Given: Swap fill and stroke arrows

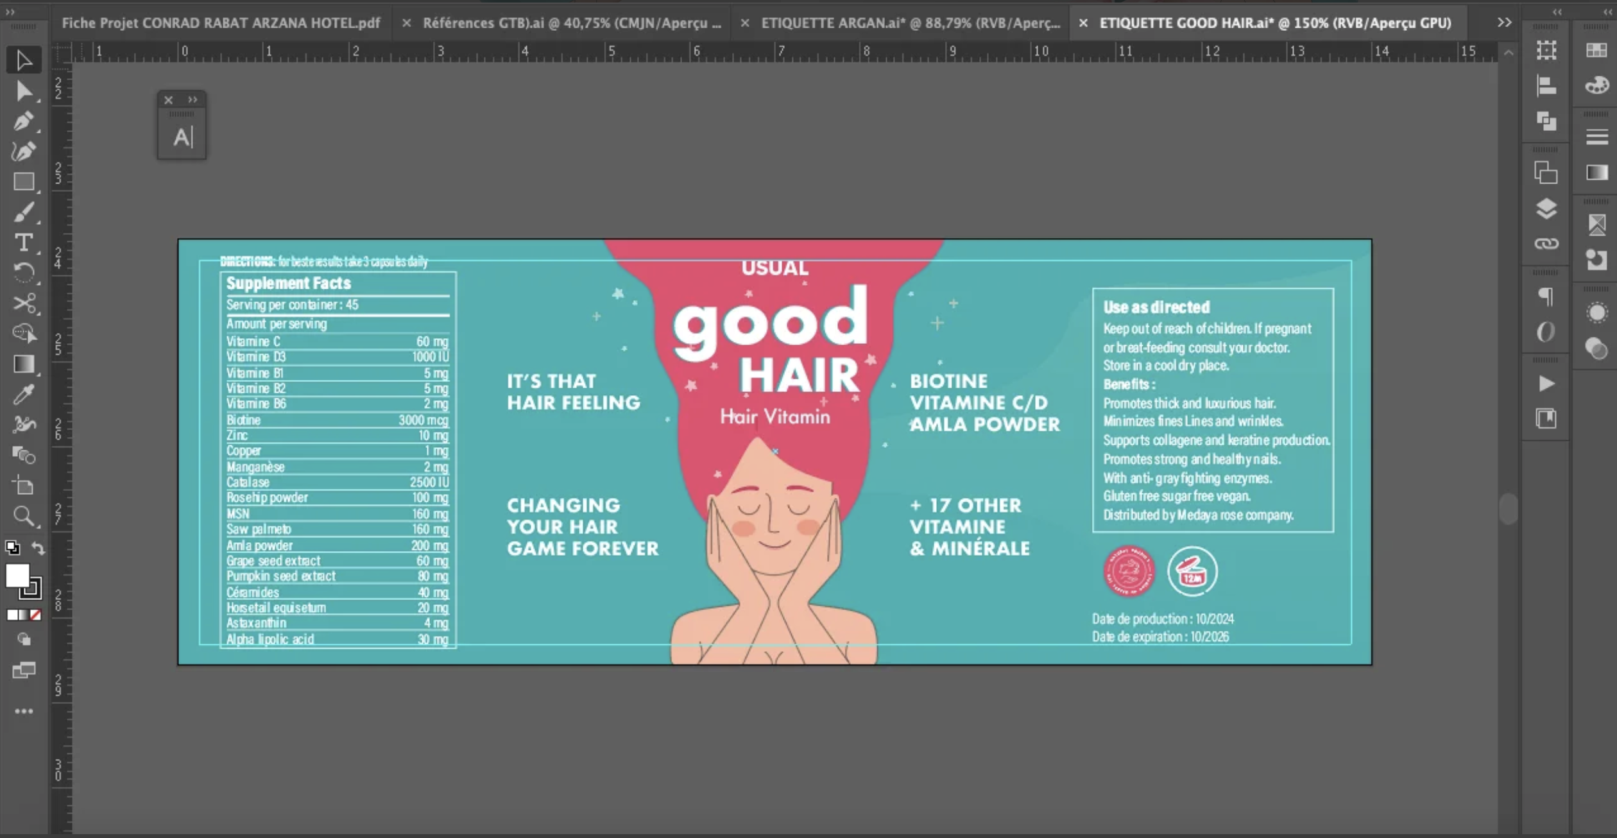Looking at the screenshot, I should 38,548.
